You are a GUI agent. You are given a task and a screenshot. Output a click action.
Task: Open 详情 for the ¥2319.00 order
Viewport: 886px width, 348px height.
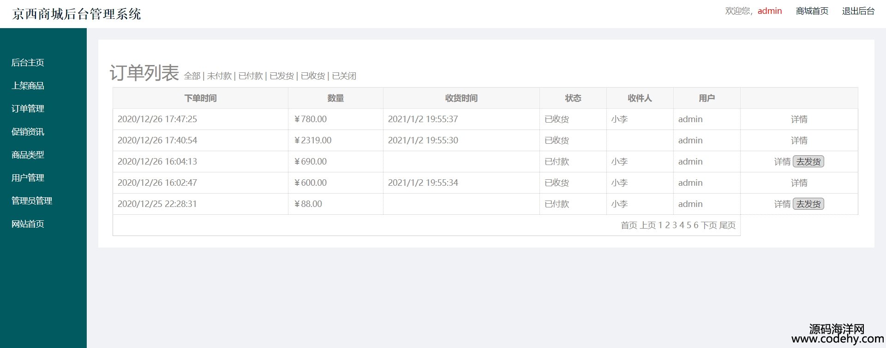pos(799,141)
